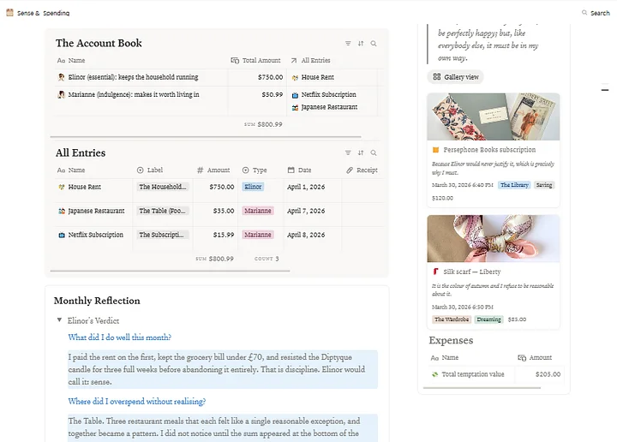Click the Label column select icon
Viewport: 617px width, 442px height.
pyautogui.click(x=140, y=170)
